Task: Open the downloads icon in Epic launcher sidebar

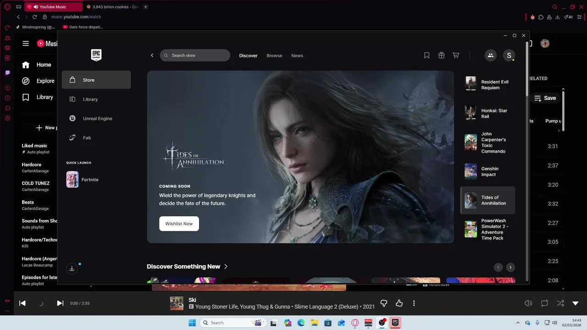Action: (x=72, y=269)
